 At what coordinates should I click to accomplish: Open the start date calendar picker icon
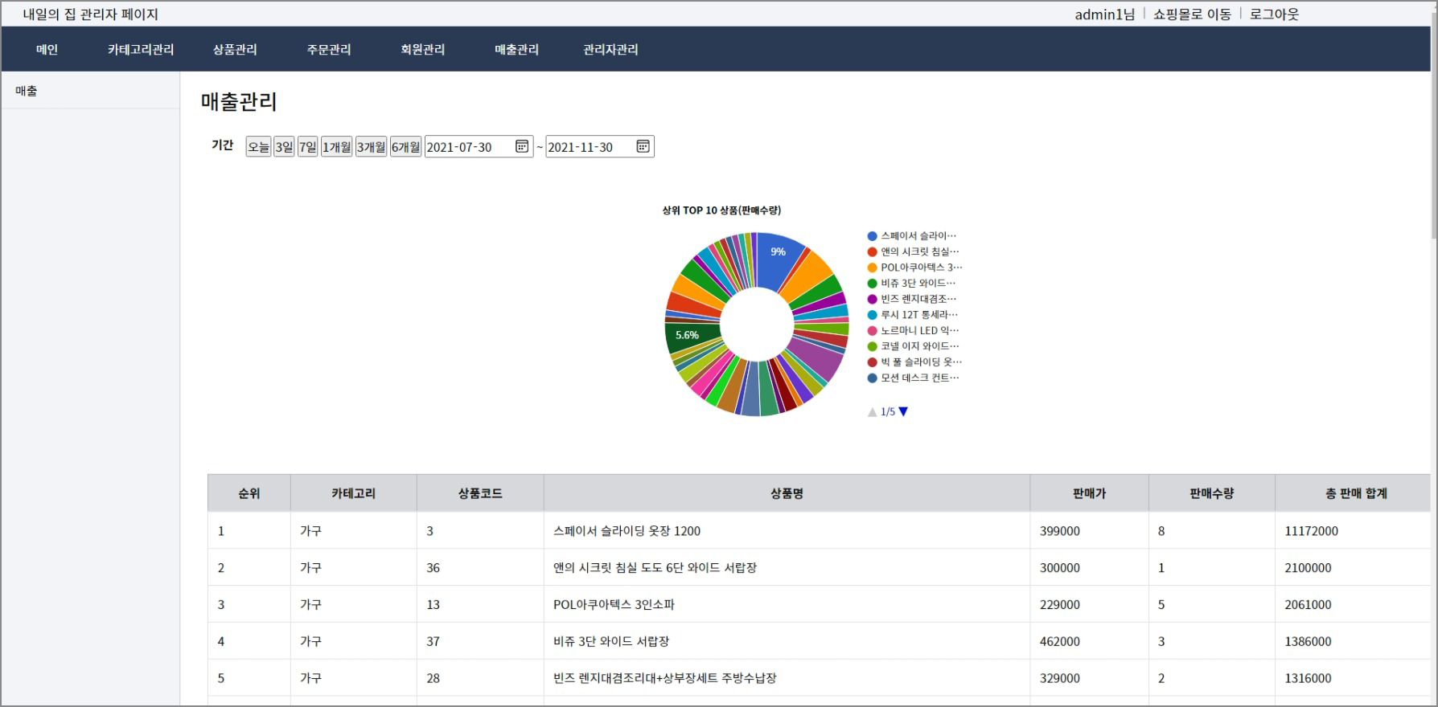coord(521,146)
